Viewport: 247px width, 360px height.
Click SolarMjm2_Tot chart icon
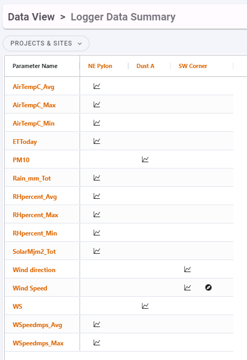coord(97,251)
